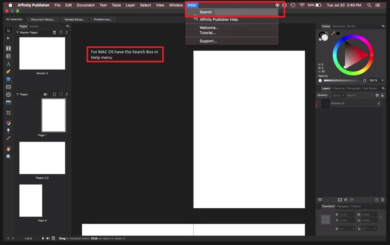Image resolution: width=390 pixels, height=245 pixels.
Task: Toggle Master A layer visibility checkbox
Action: click(379, 103)
